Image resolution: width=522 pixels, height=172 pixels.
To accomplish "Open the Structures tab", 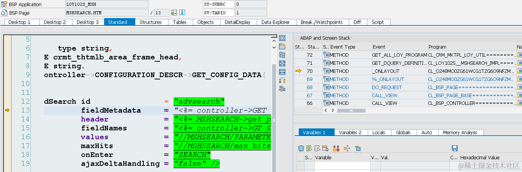I will coord(151,22).
